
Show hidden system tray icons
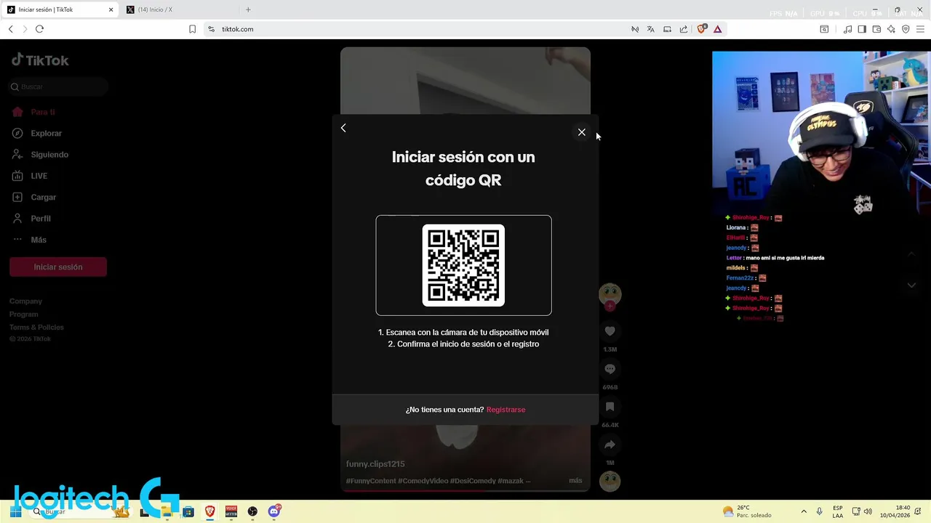click(804, 511)
